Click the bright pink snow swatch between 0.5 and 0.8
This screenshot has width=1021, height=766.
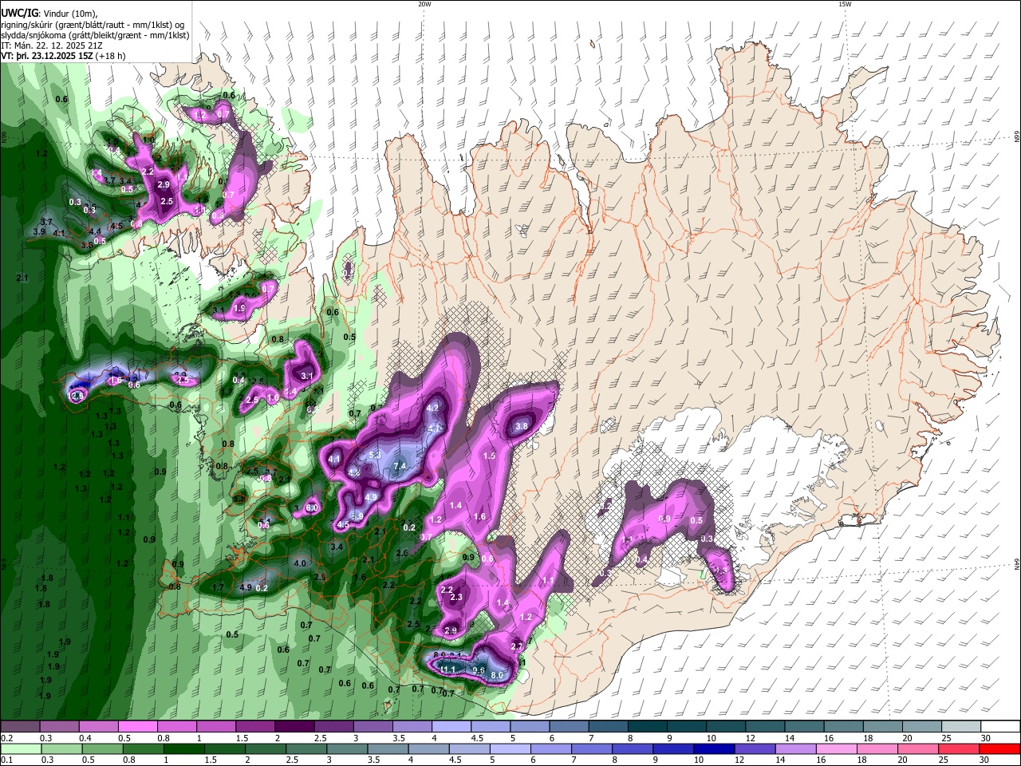[x=137, y=727]
